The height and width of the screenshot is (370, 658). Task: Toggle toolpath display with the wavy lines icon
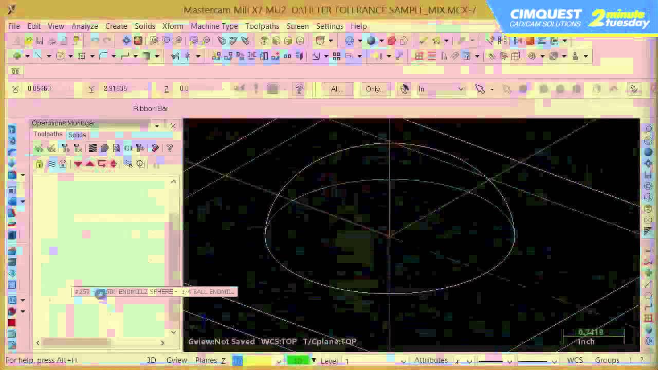click(51, 164)
